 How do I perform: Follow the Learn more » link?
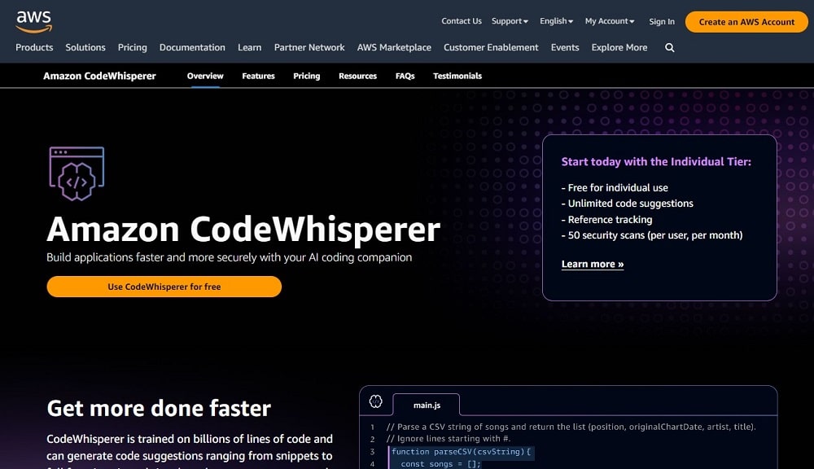click(593, 264)
